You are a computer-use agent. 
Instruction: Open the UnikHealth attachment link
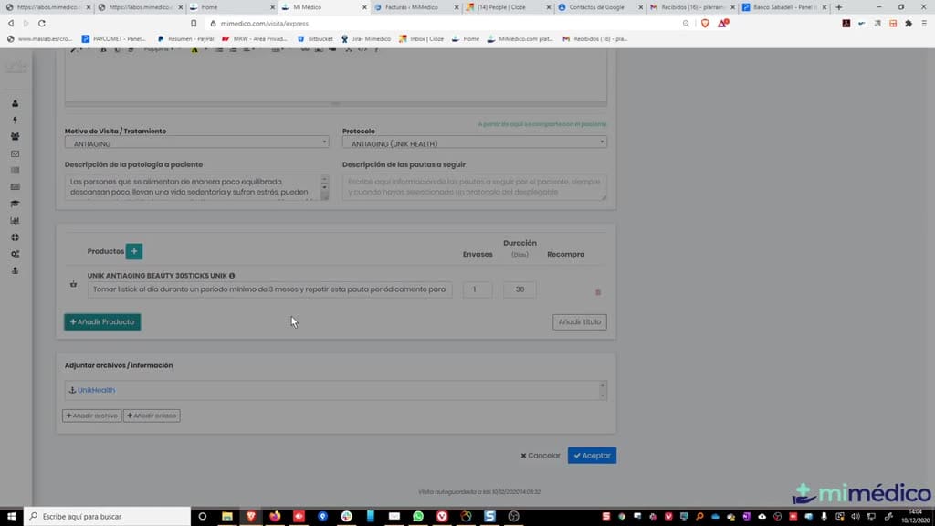click(x=96, y=390)
